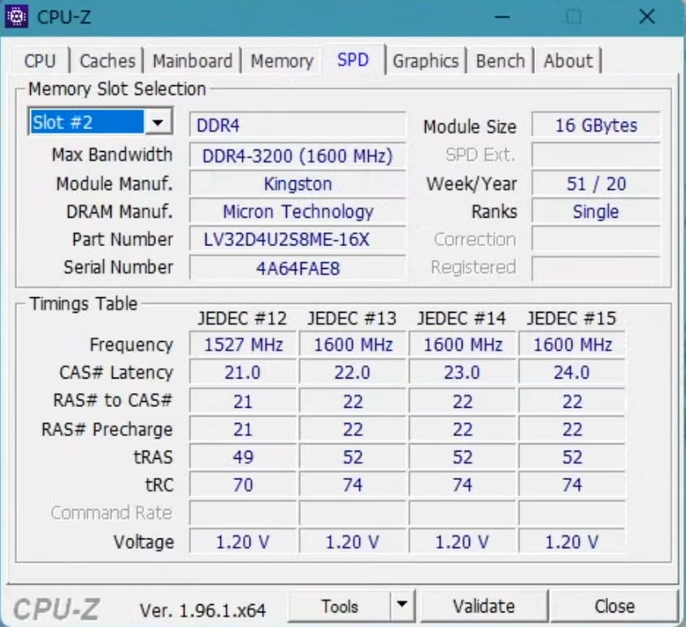This screenshot has width=686, height=627.
Task: Click the JEDEC #13 column header
Action: [x=352, y=318]
